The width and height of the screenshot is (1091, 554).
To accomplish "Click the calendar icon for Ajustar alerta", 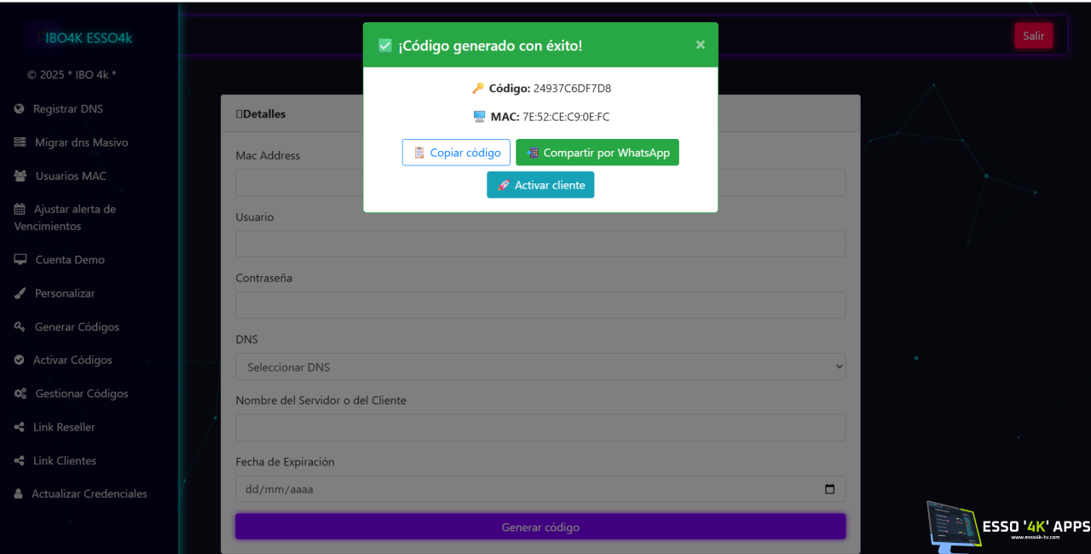I will (x=20, y=210).
